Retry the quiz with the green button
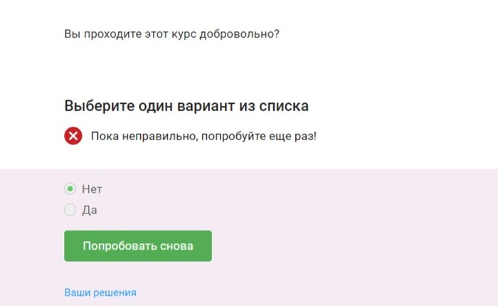This screenshot has width=498, height=306. [138, 246]
